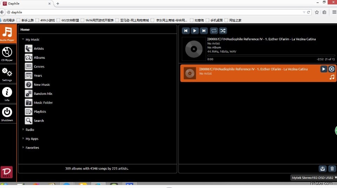Save playlist using the download icon
The width and height of the screenshot is (337, 188).
pyautogui.click(x=323, y=169)
